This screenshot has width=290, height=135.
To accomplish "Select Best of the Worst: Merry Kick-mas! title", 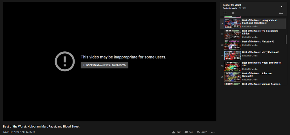I will tap(260, 52).
